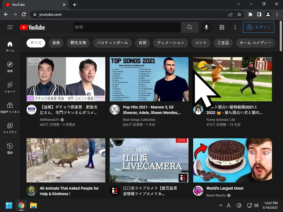The width and height of the screenshot is (283, 212).
Task: Select the アニメーション filter chip
Action: (x=171, y=43)
